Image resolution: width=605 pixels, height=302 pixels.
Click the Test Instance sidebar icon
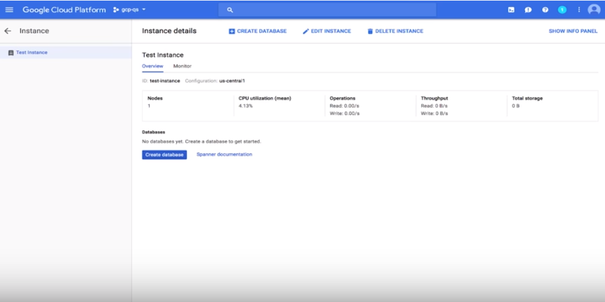[11, 53]
